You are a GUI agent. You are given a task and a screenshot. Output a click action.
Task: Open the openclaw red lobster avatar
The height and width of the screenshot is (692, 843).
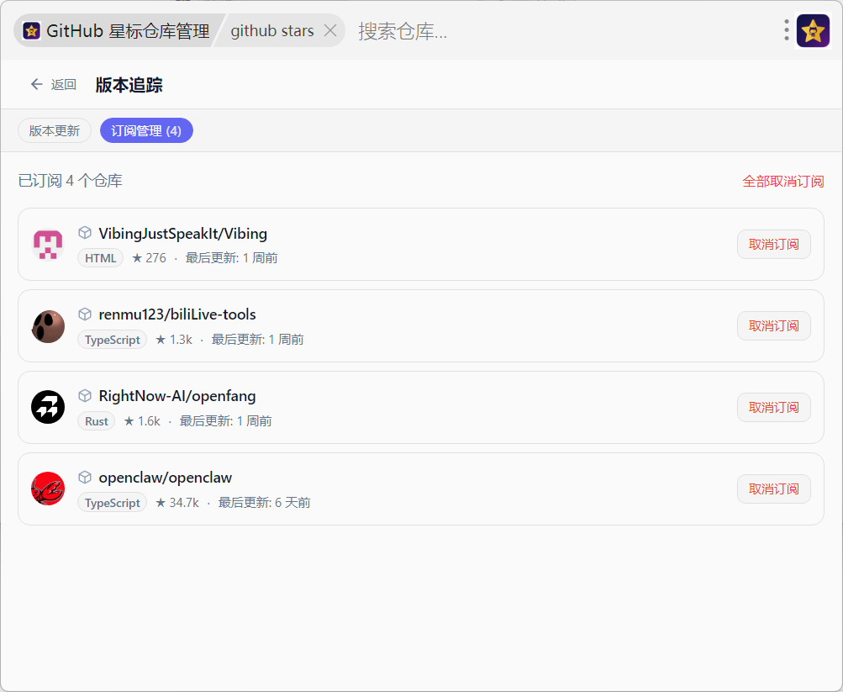coord(48,489)
